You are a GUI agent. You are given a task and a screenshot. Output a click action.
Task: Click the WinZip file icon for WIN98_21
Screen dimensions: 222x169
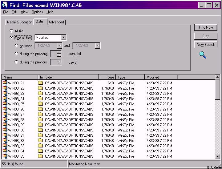[5, 83]
